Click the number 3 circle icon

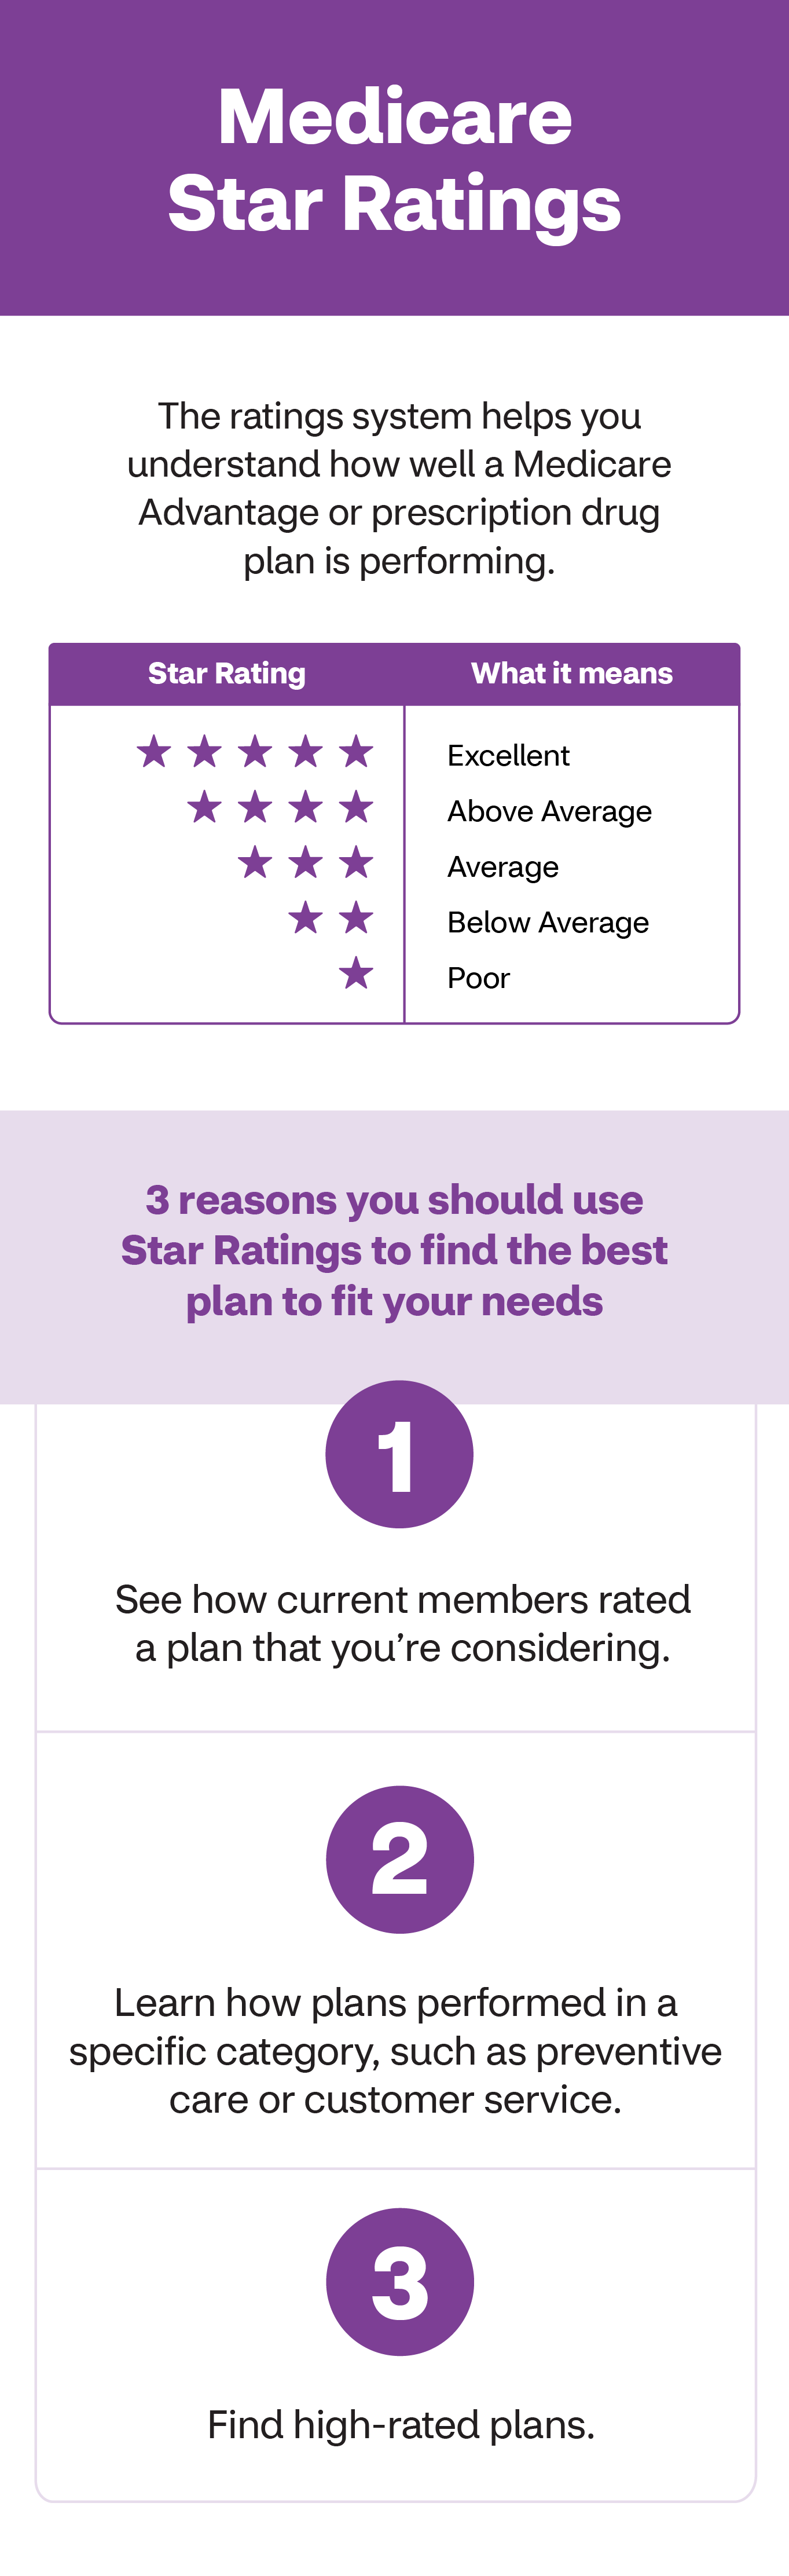click(399, 2281)
